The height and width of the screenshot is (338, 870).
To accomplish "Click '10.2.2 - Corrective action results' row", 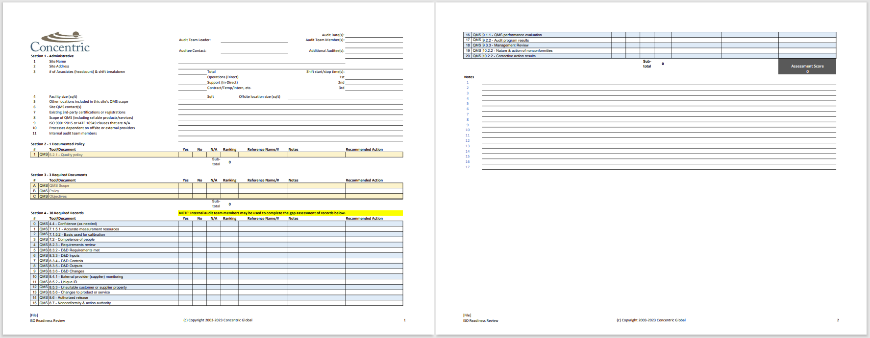I will 650,56.
